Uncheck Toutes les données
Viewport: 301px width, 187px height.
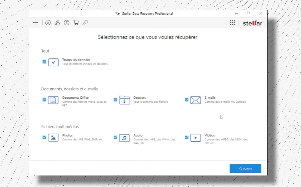[x=44, y=62]
